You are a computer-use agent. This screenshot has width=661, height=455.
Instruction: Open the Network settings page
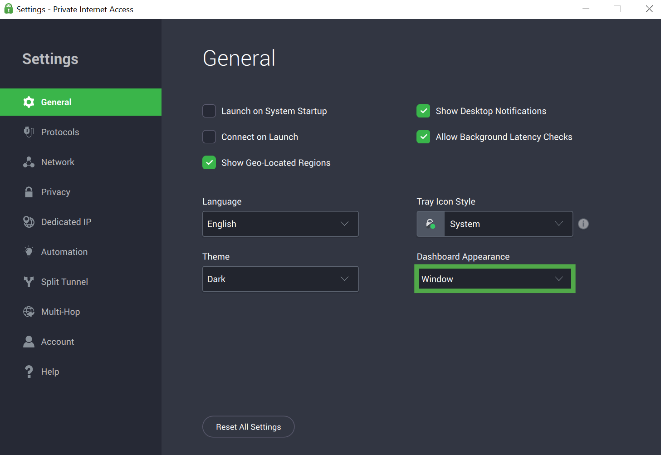pos(81,162)
